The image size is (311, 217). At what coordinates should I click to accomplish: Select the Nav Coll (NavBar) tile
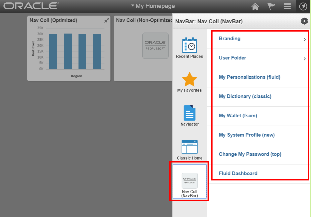(x=189, y=181)
